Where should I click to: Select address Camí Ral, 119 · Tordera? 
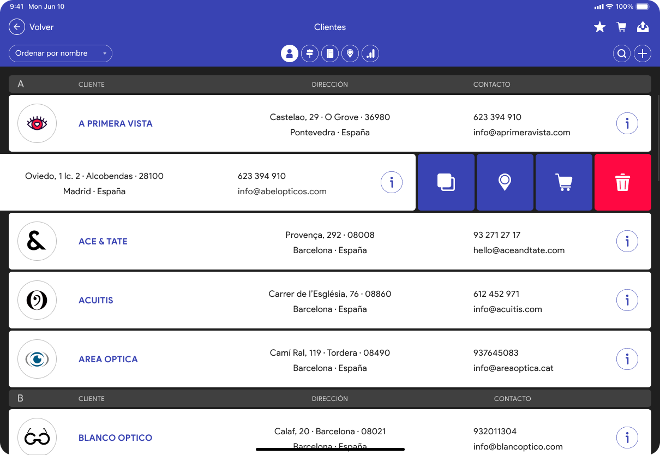pyautogui.click(x=330, y=353)
